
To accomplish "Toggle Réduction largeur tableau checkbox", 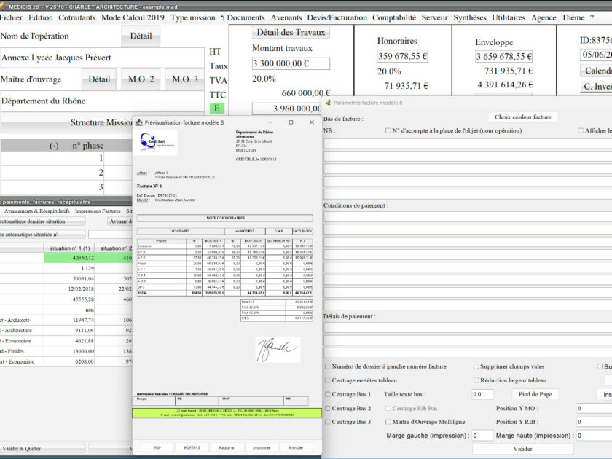I will pos(476,380).
